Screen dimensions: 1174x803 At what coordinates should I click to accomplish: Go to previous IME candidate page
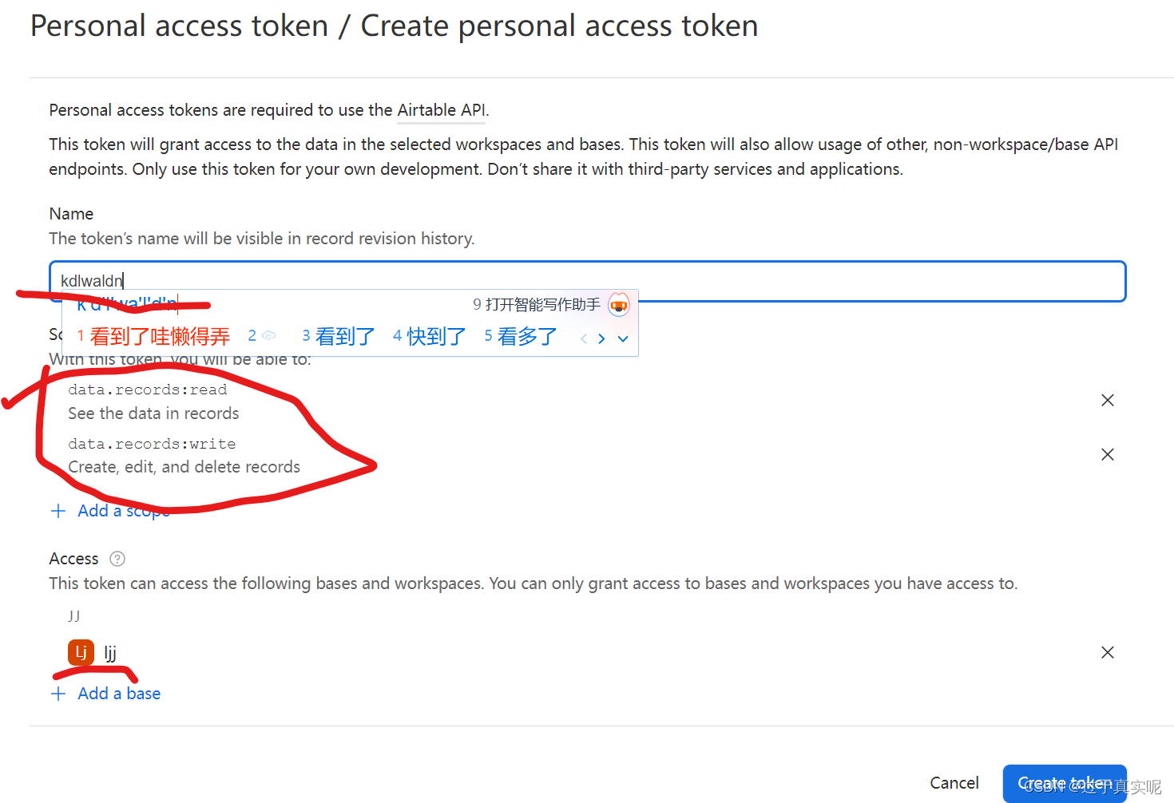click(x=584, y=338)
